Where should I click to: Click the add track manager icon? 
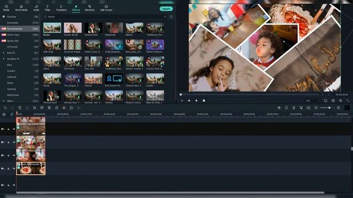click(4, 114)
